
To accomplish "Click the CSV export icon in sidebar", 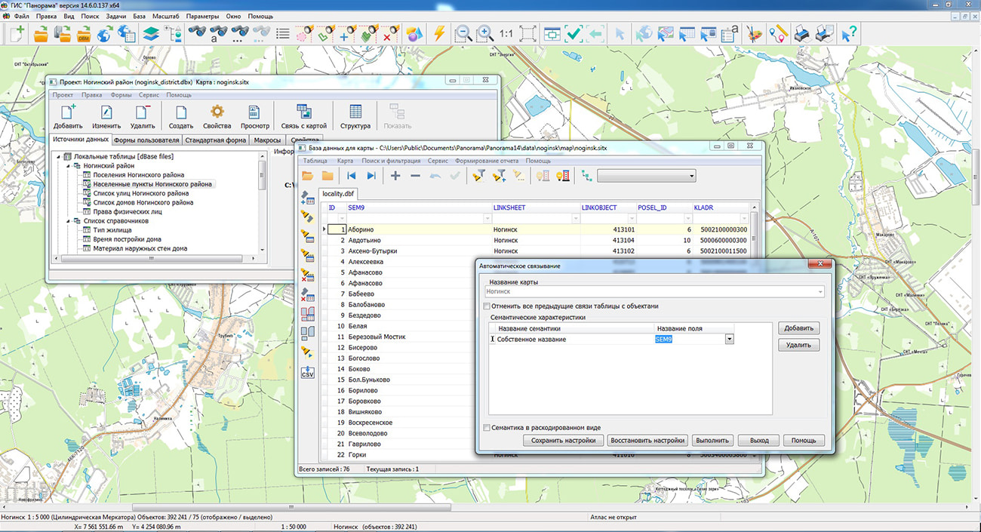I will point(307,373).
